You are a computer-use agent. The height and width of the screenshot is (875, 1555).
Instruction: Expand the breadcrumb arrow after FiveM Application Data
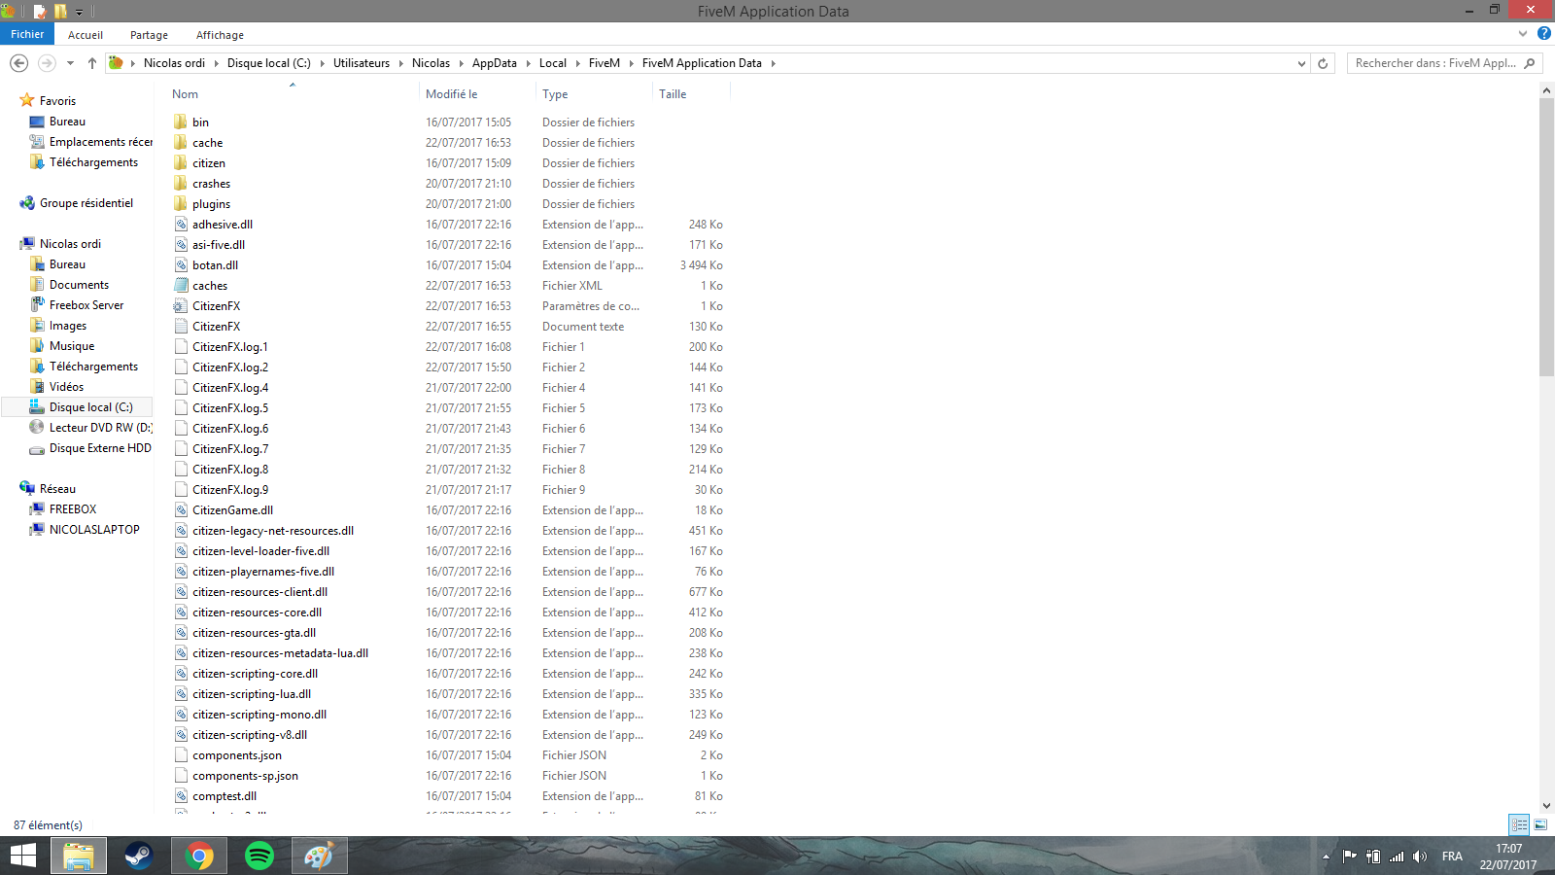[774, 63]
